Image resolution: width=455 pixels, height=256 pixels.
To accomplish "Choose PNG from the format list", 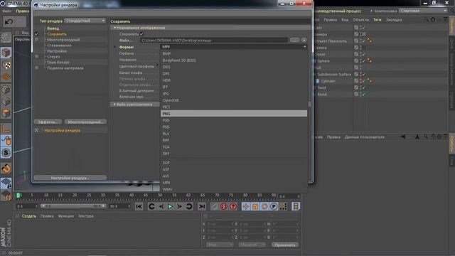I will click(234, 114).
